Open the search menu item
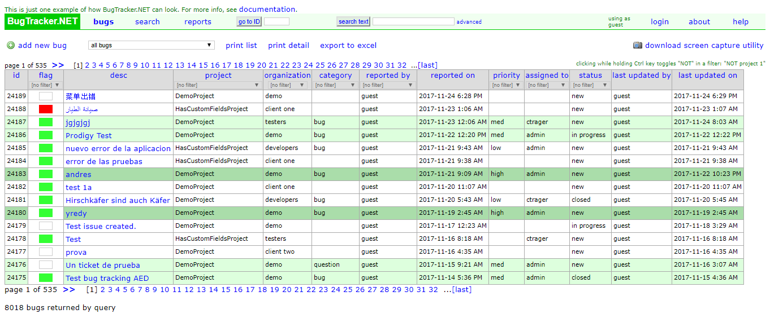 click(x=148, y=22)
